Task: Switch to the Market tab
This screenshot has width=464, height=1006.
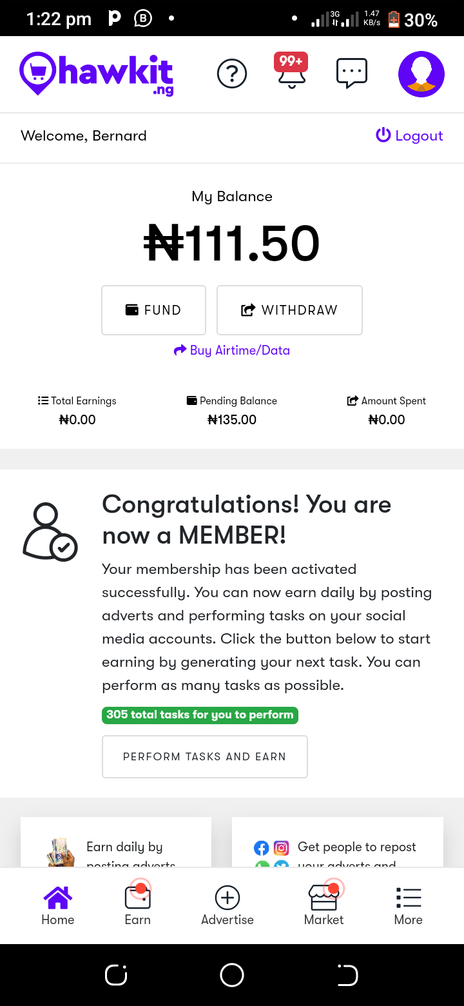Action: 324,903
